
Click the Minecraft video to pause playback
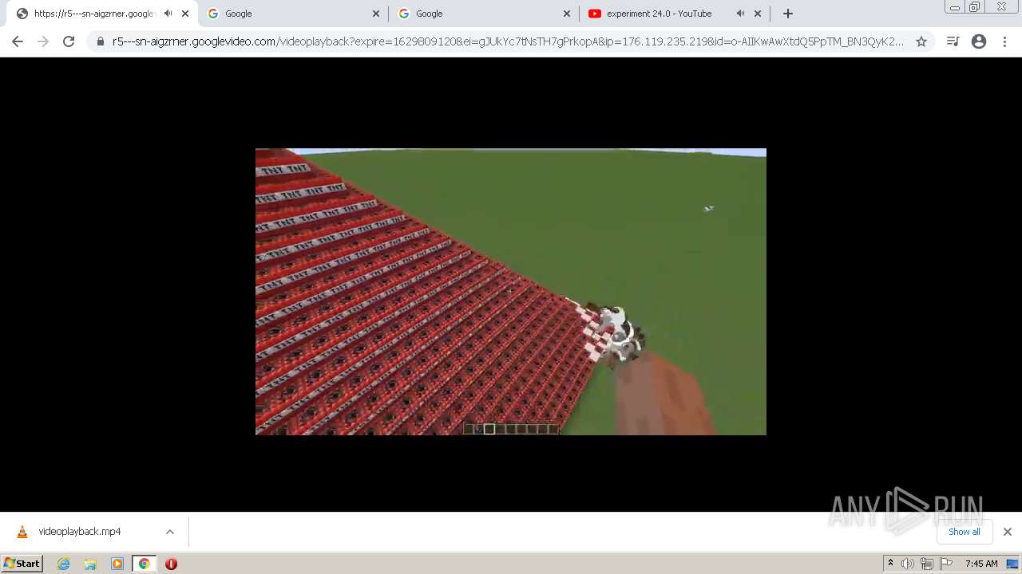coord(511,292)
